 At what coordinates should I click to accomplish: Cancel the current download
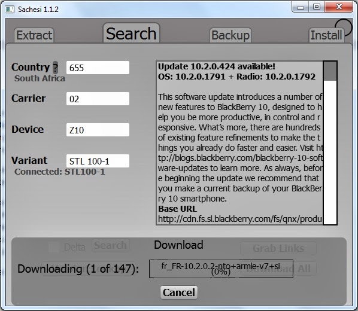coord(179,292)
